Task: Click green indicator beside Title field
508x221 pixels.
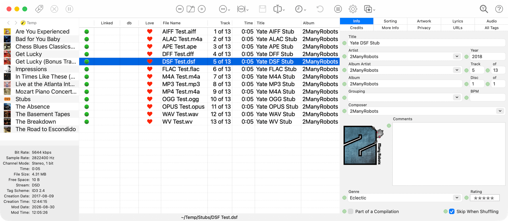Action: [x=344, y=43]
